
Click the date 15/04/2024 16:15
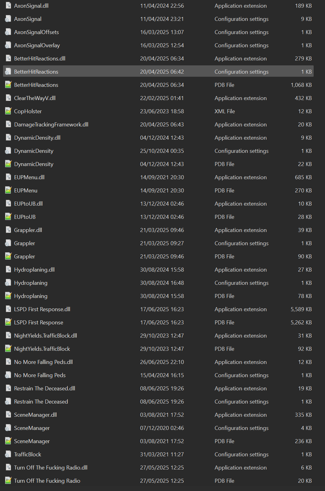(x=162, y=375)
